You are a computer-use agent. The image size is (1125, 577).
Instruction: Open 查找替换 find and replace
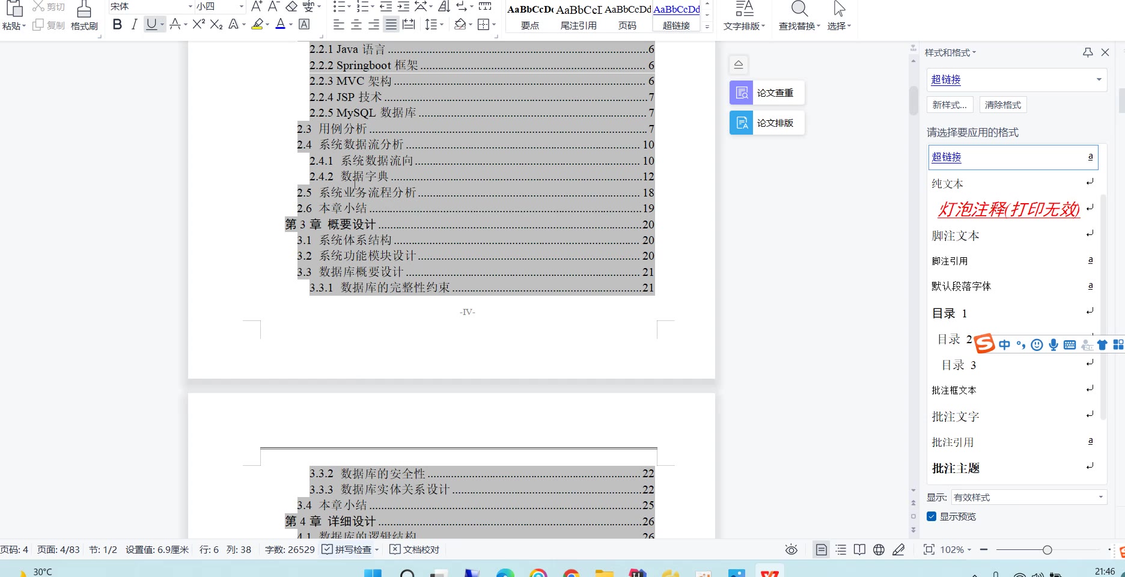click(x=799, y=26)
